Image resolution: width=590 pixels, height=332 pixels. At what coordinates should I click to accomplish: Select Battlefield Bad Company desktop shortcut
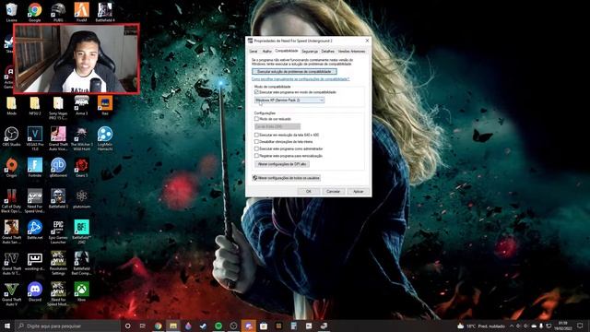[81, 263]
